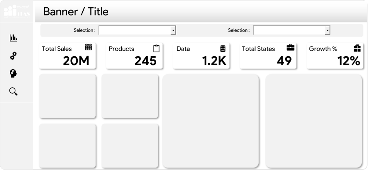Click the head with gear icon

(13, 73)
